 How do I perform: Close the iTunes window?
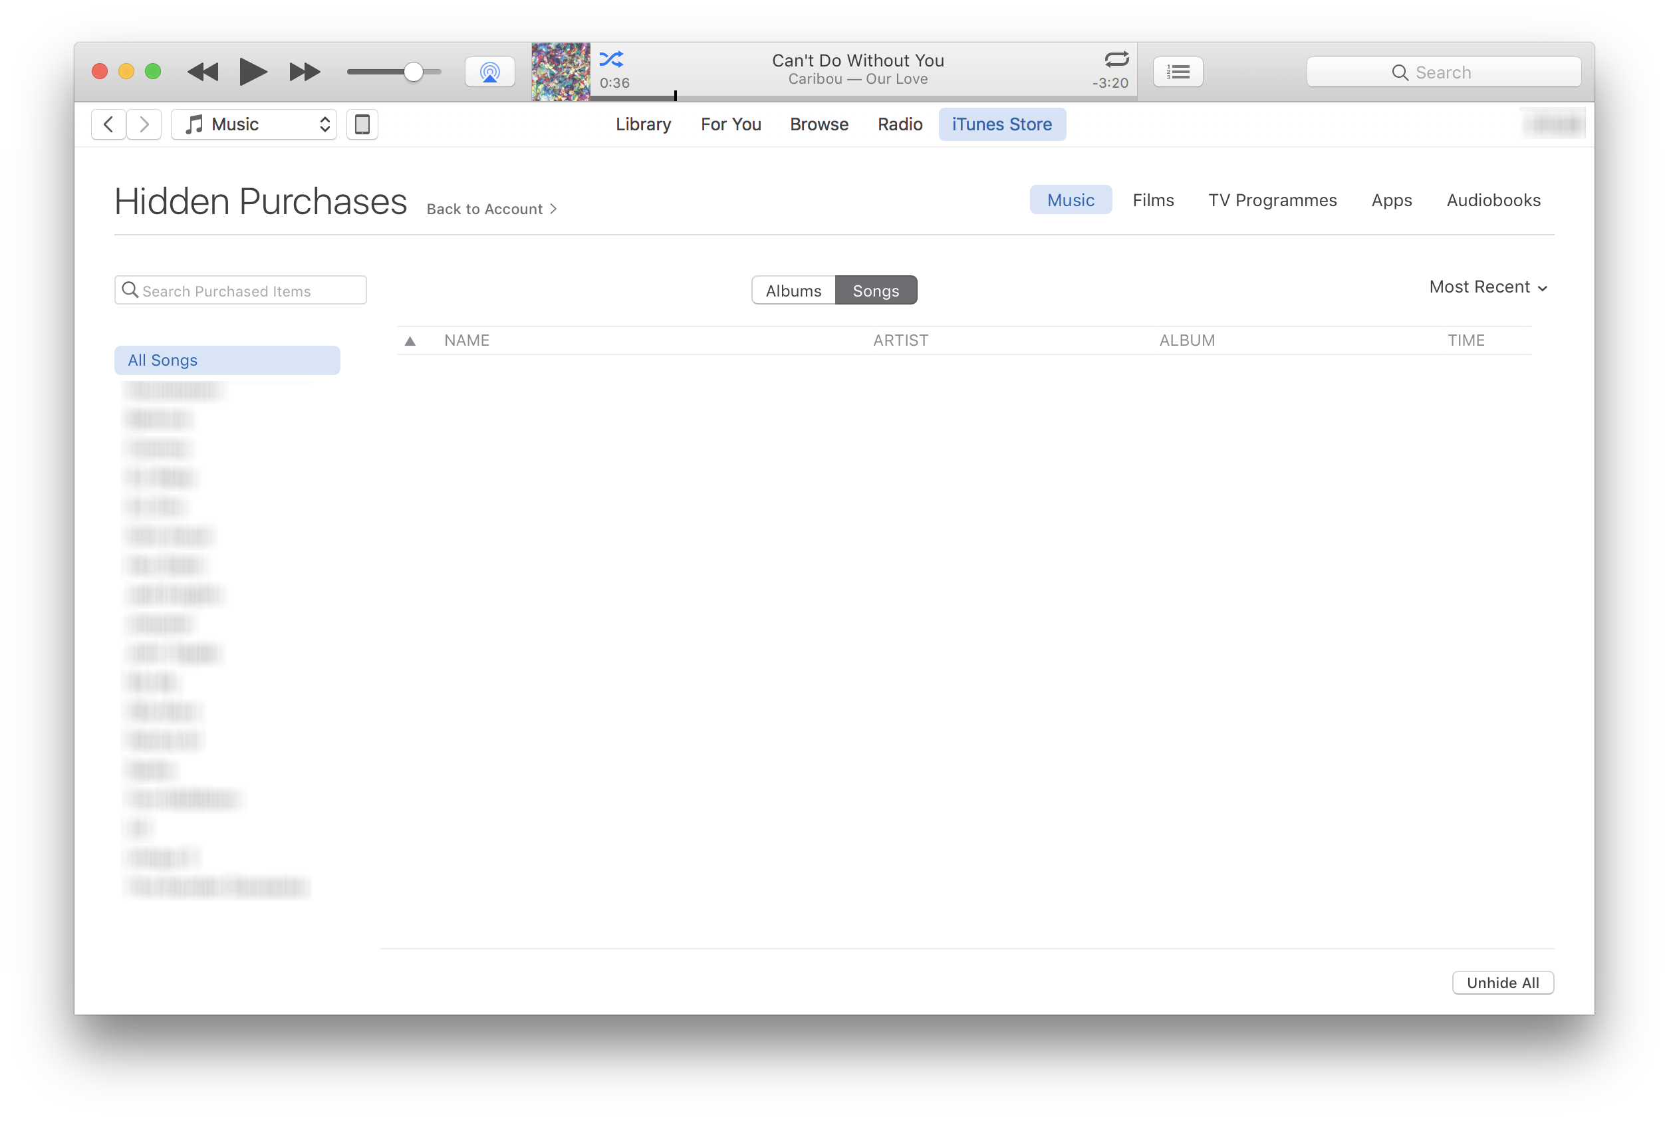(100, 72)
